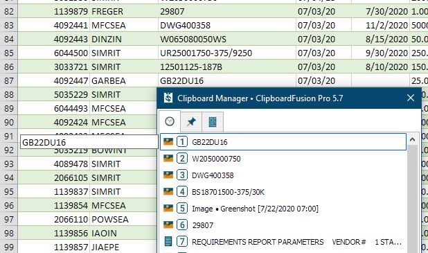Screen dimensions: 428x253
Task: Open the Macros tab in Clipboard Manager
Action: click(x=213, y=122)
